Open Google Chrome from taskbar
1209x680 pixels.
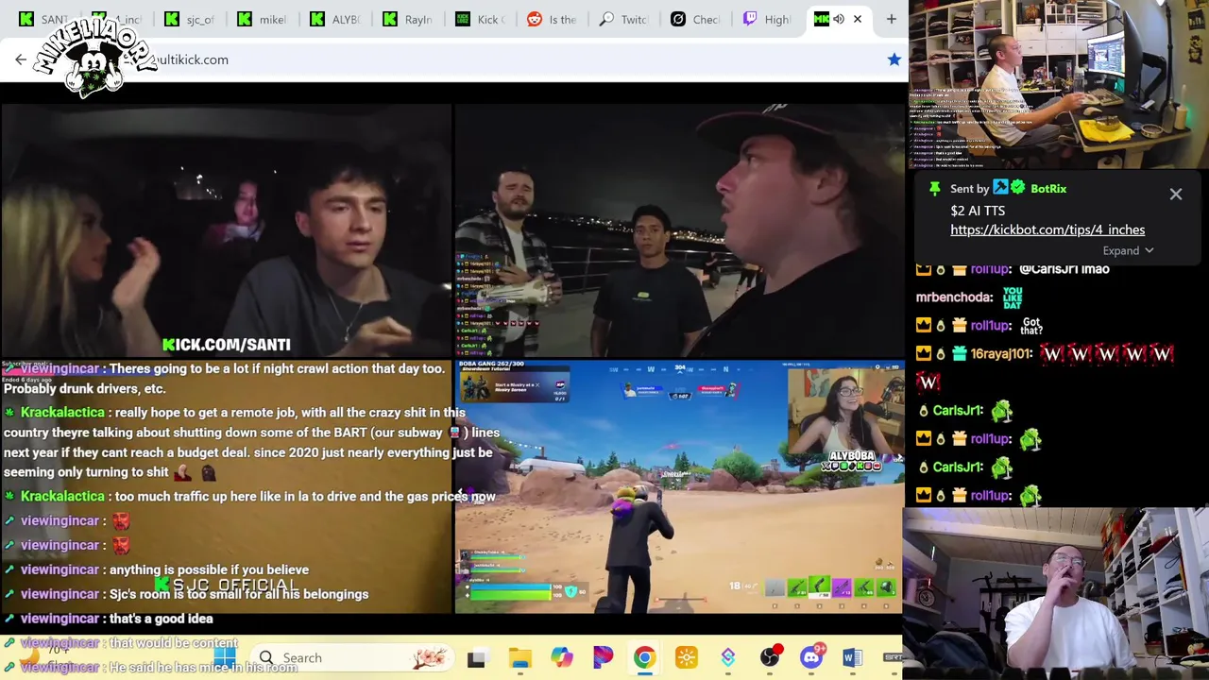pyautogui.click(x=644, y=658)
